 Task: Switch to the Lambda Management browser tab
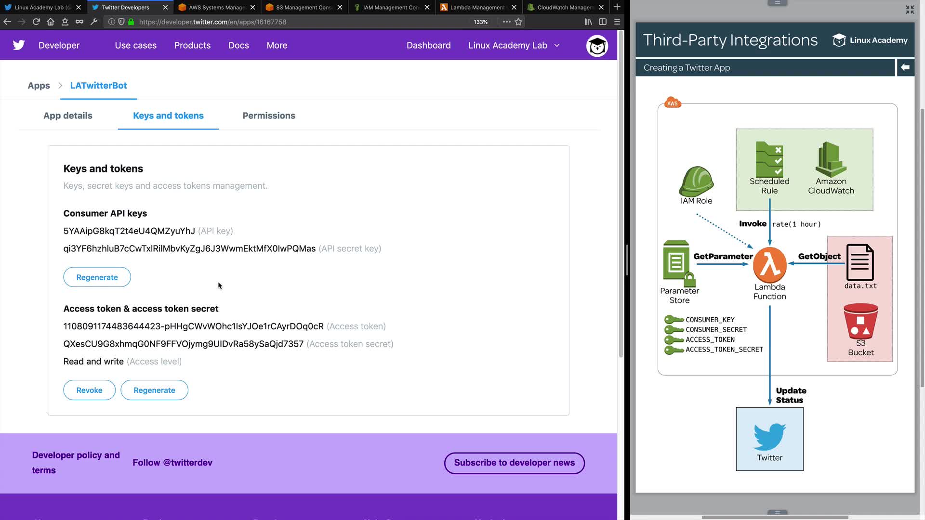(477, 7)
